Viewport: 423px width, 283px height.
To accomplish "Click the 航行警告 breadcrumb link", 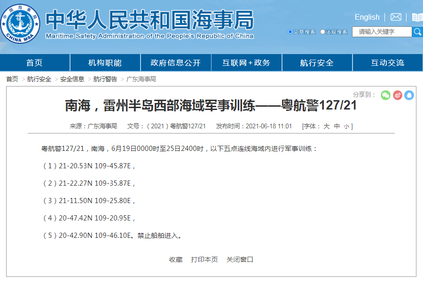I will pos(105,79).
